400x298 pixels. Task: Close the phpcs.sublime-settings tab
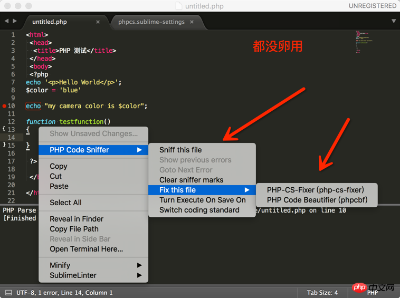(192, 22)
